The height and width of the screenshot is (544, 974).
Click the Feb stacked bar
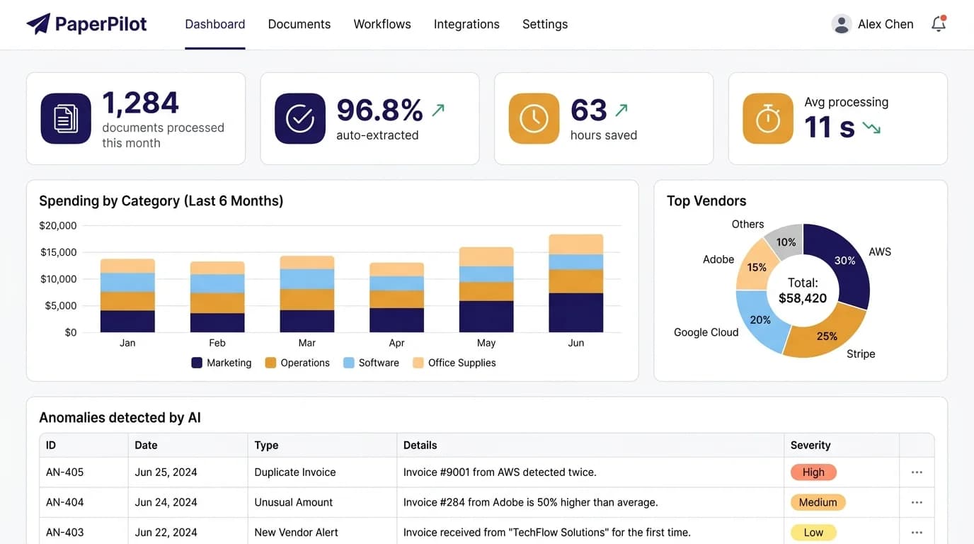click(x=217, y=297)
